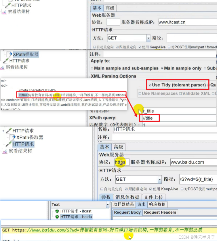Click 察看结果树 graph icon below highlighted HTTP请求
Viewport: 217px width, 241px height.
pyautogui.click(x=5, y=151)
